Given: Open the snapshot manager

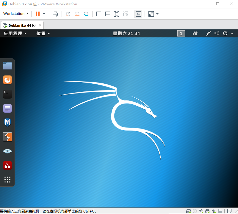Looking at the screenshot, I should (86, 14).
